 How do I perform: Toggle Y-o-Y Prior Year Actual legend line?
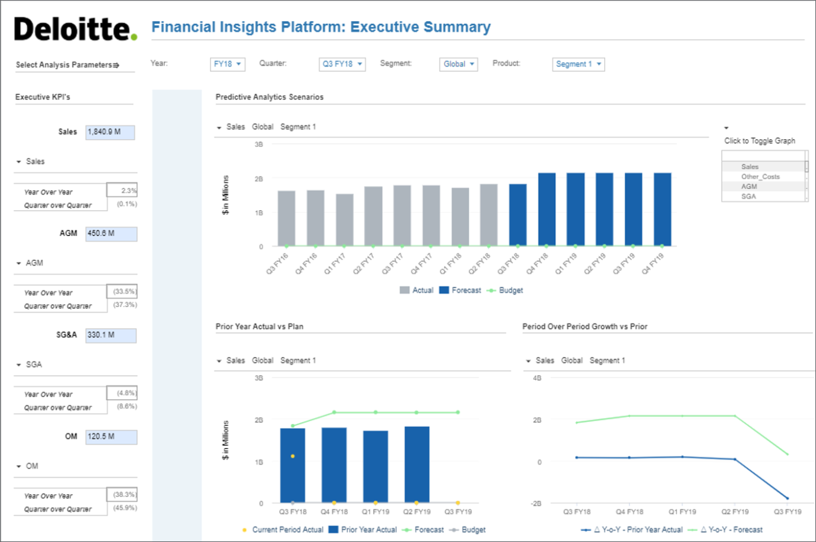pos(586,530)
